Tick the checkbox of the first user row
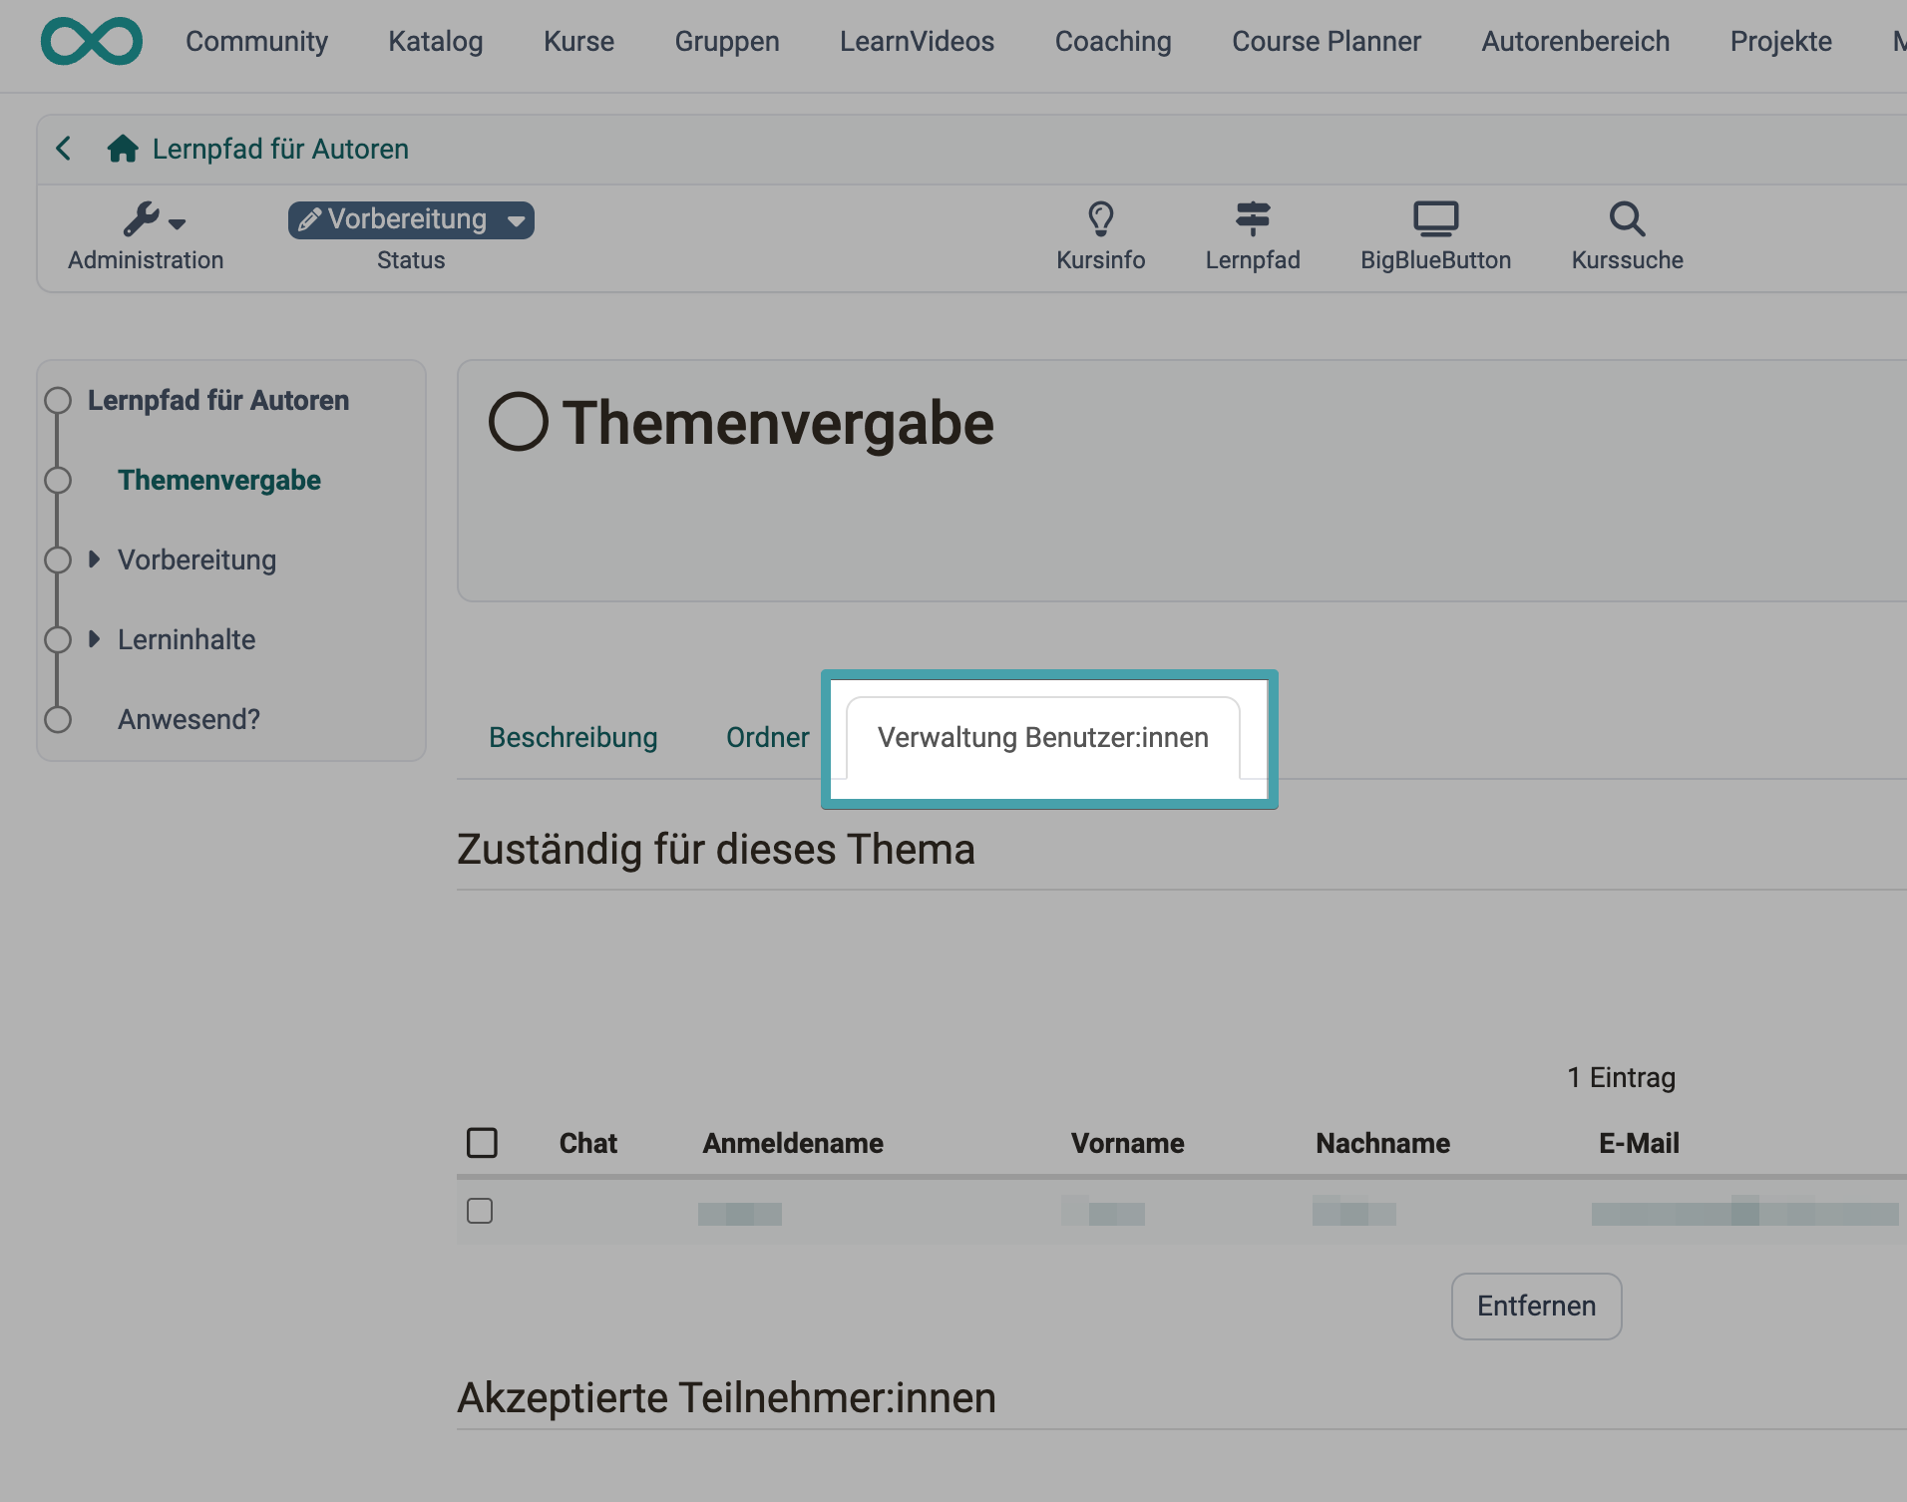The width and height of the screenshot is (1907, 1502). (x=480, y=1211)
